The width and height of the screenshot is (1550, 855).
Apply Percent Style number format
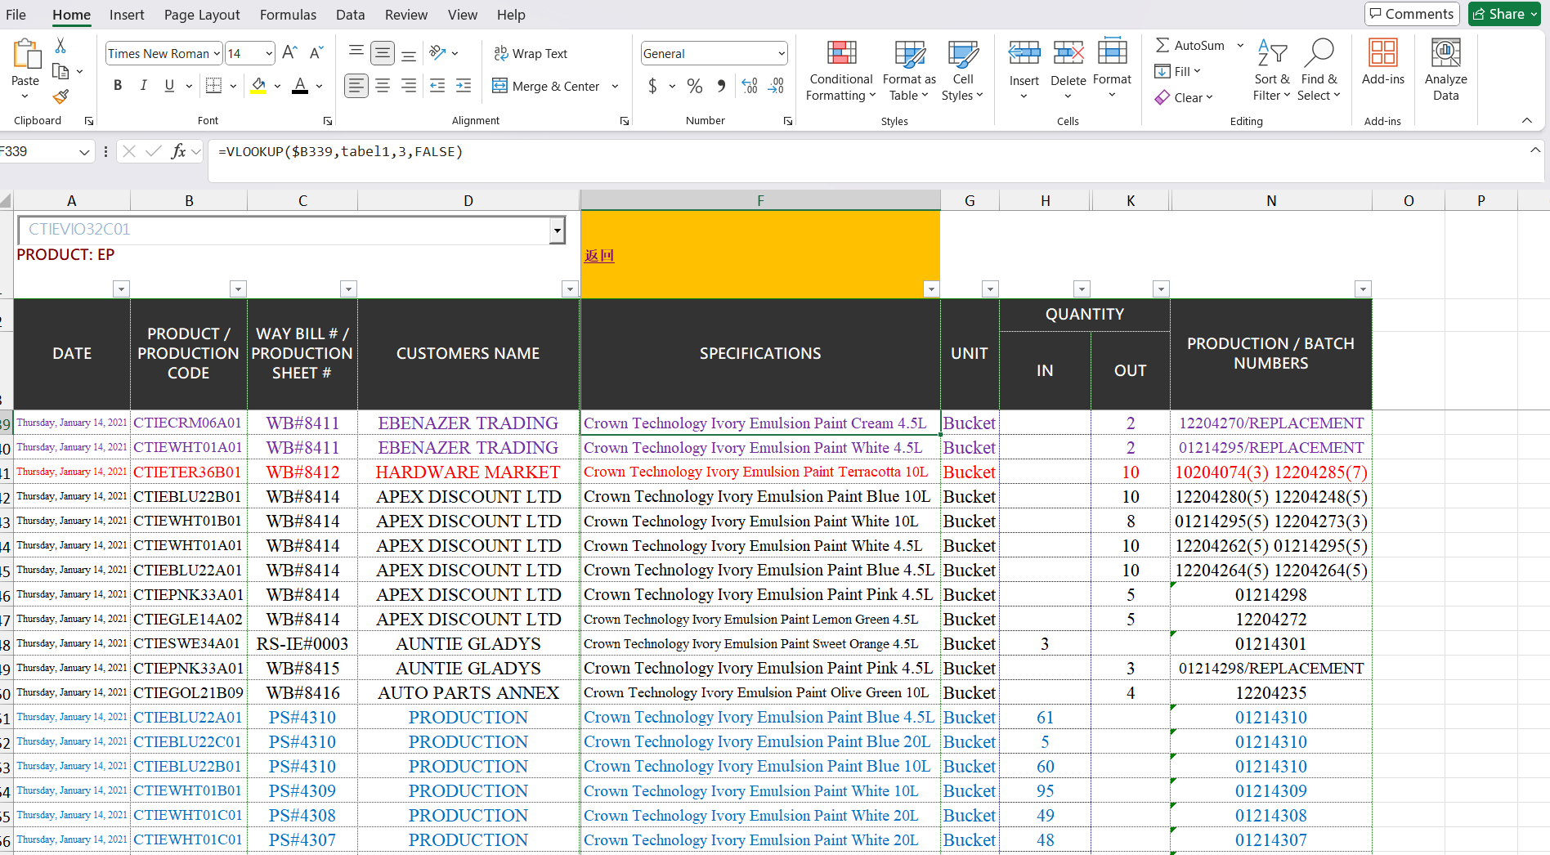(695, 86)
